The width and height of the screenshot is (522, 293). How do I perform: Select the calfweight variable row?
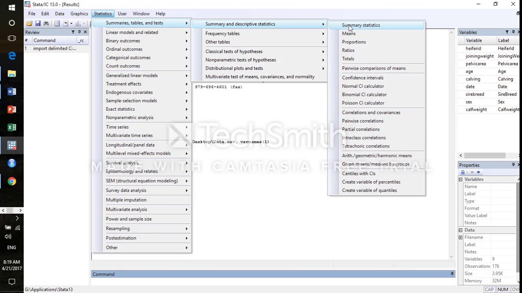[x=489, y=109]
